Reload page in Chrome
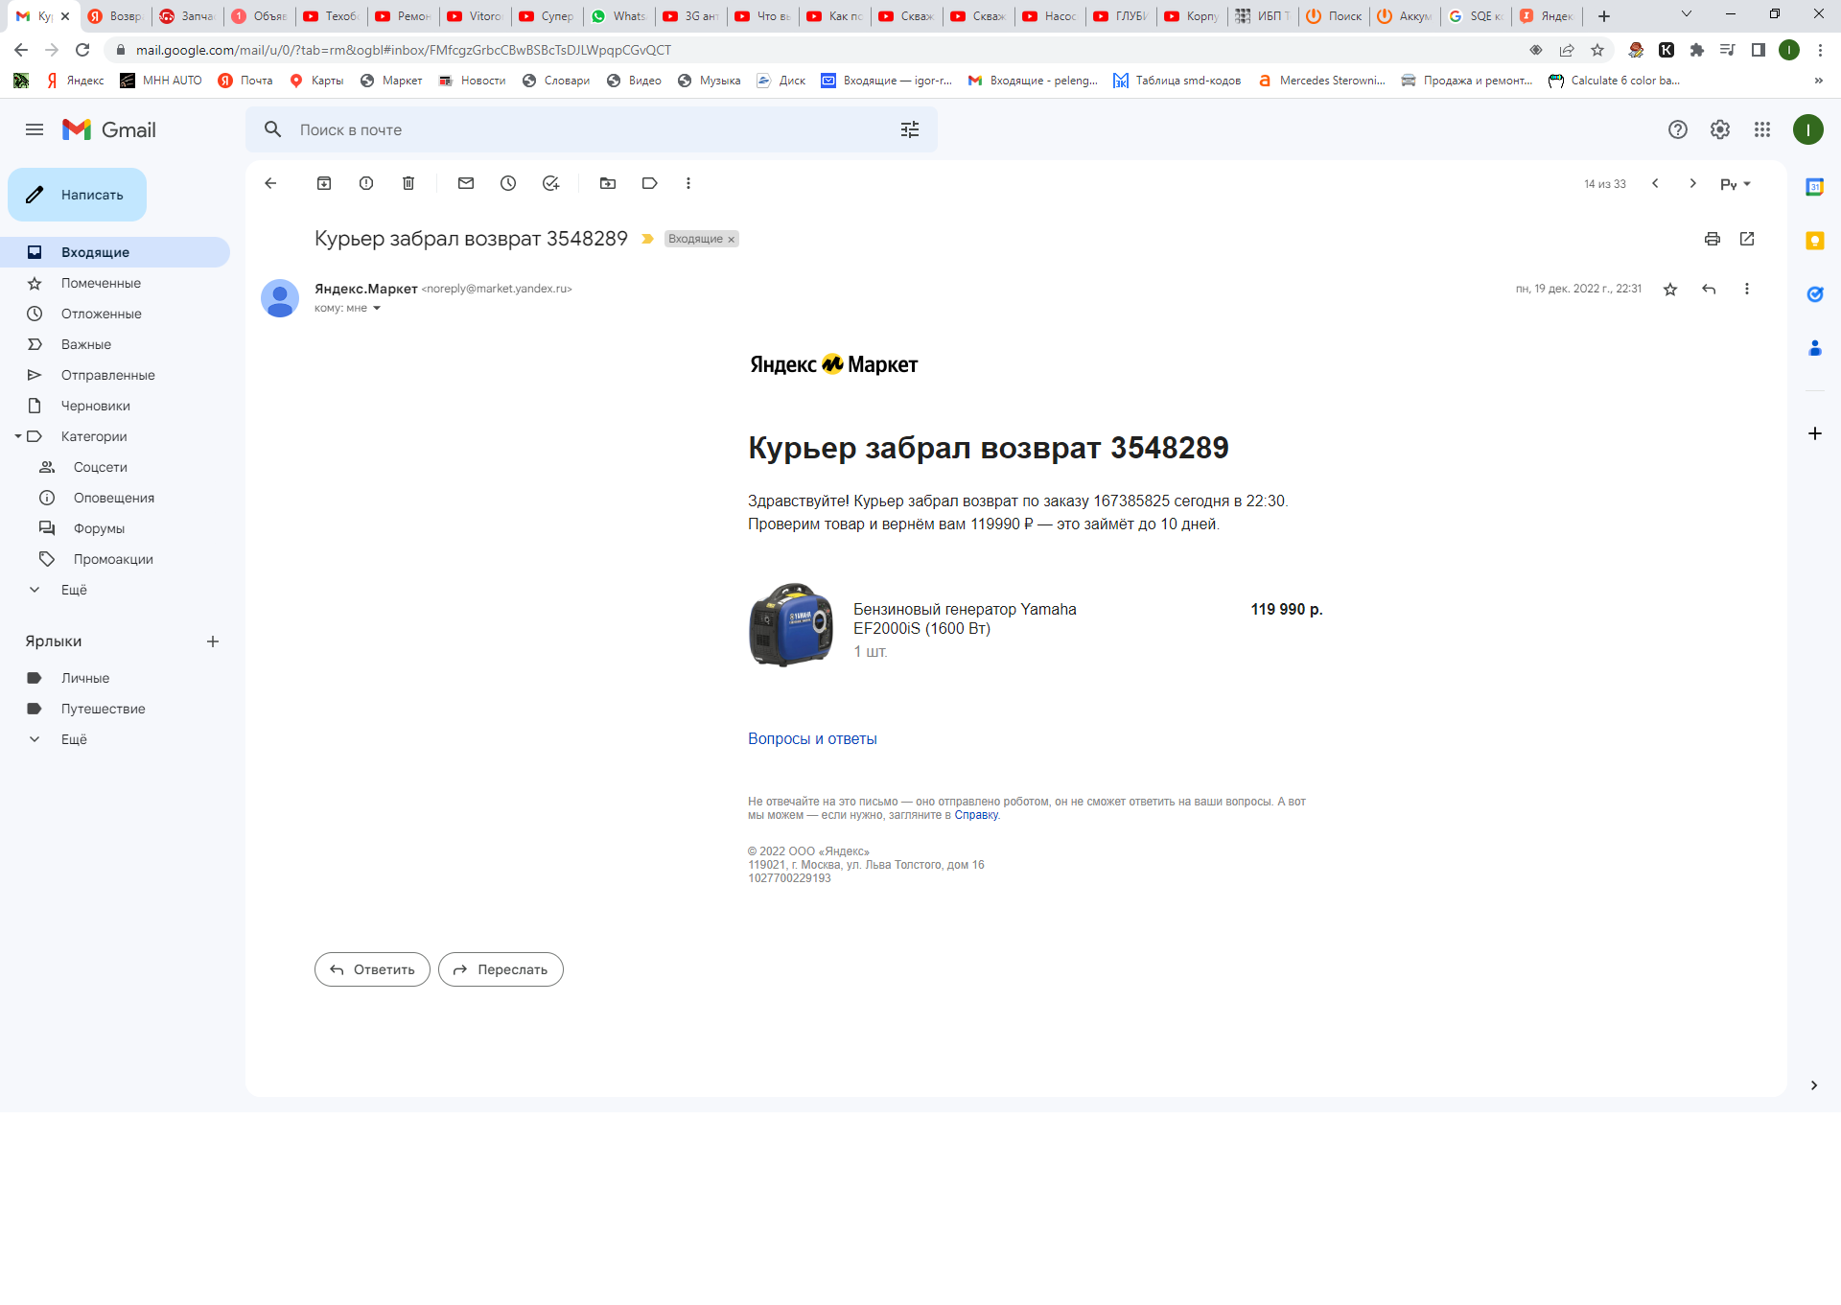1841x1305 pixels. tap(83, 50)
